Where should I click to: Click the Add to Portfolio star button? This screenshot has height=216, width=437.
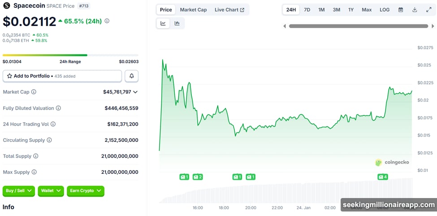tap(62, 76)
